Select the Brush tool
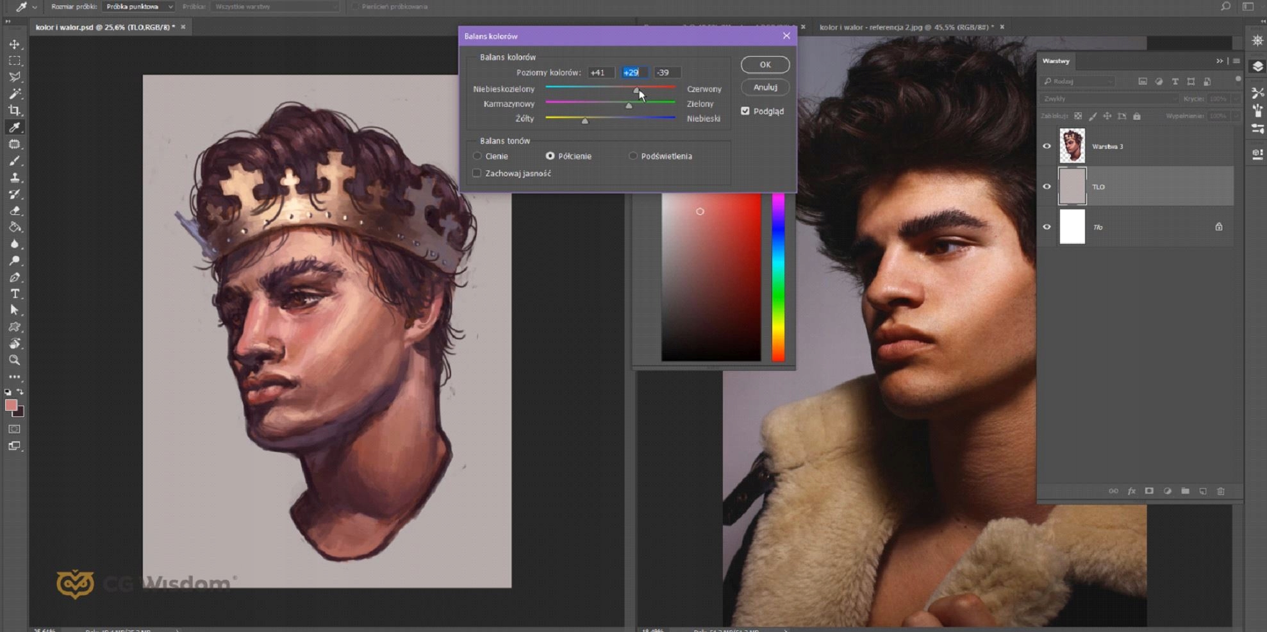 [14, 161]
